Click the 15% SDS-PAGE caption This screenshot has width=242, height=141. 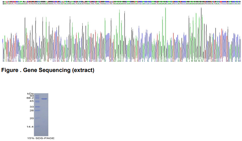pyautogui.click(x=41, y=138)
